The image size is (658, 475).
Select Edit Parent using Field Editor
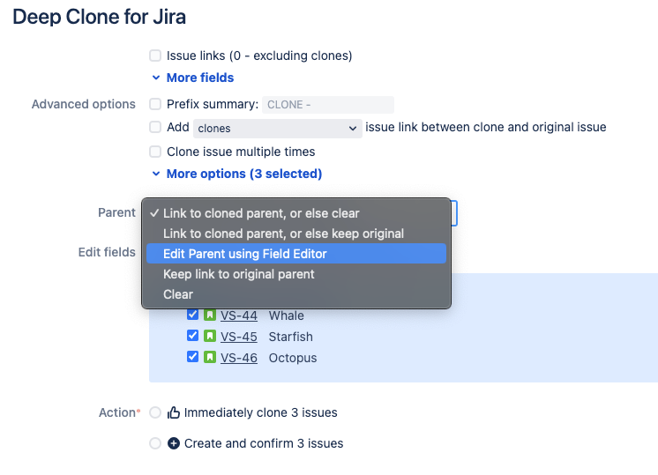coord(296,254)
